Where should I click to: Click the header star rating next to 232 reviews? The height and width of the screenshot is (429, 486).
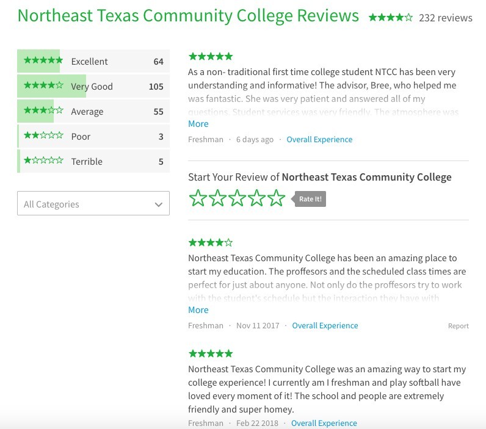coord(391,17)
